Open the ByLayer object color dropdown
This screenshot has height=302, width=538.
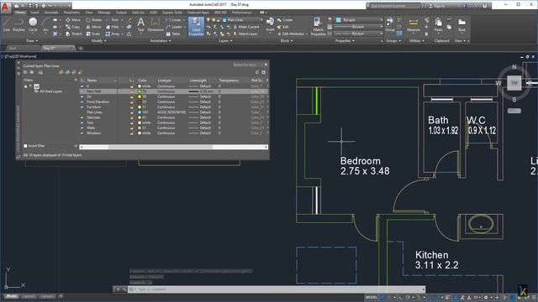(359, 20)
